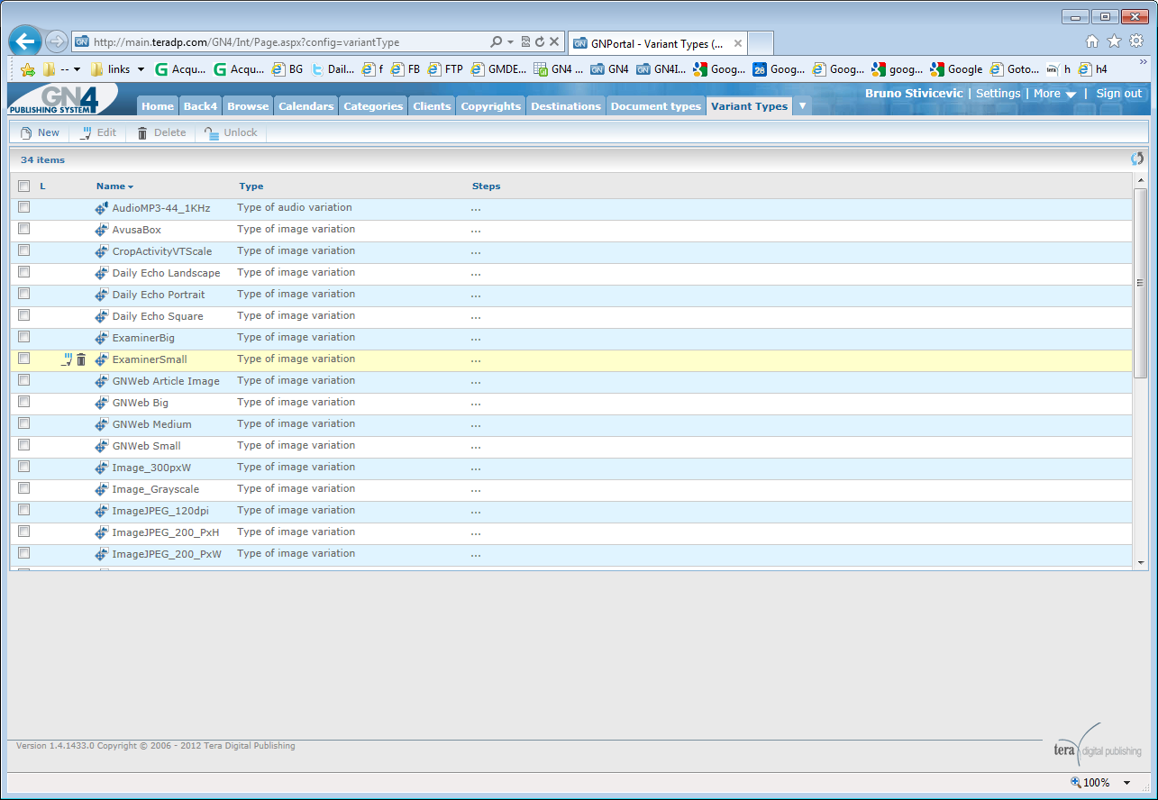The width and height of the screenshot is (1158, 800).
Task: Switch to the Categories tab
Action: pyautogui.click(x=373, y=105)
